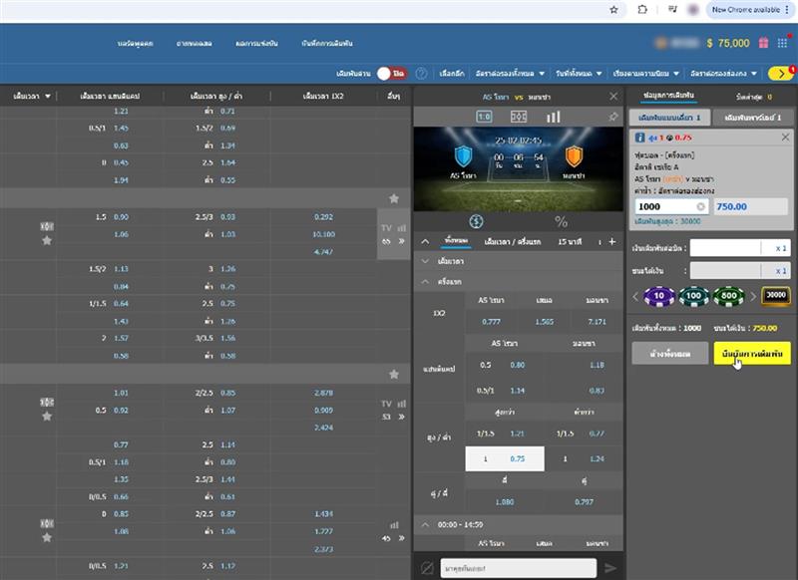798x580 pixels.
Task: Show the football pitch lineup view
Action: pos(518,117)
